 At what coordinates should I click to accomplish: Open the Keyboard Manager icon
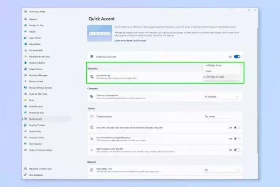(26, 75)
